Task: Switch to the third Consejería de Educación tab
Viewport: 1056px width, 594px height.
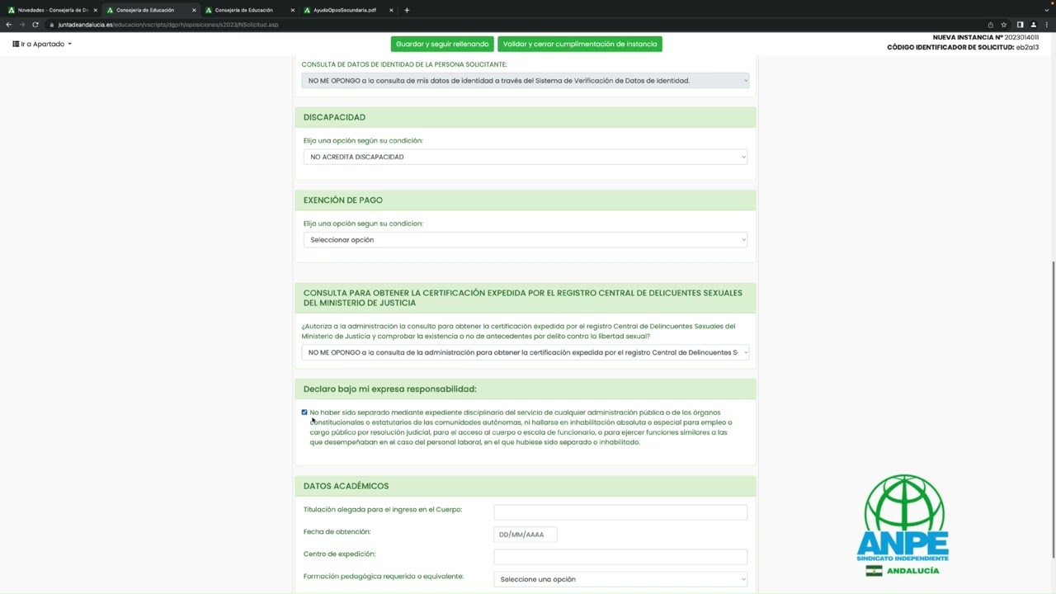Action: tap(247, 10)
